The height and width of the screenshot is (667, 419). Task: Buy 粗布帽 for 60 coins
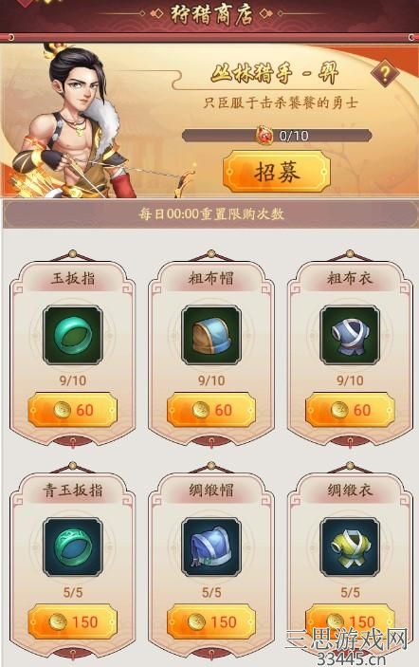point(211,410)
